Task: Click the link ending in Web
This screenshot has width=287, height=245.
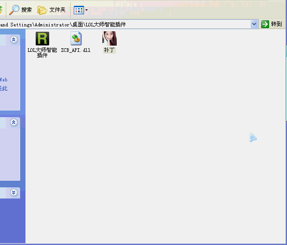Action: (3, 80)
